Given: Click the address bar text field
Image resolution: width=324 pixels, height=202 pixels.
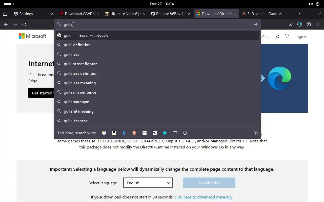Looking at the screenshot, I should click(x=157, y=24).
